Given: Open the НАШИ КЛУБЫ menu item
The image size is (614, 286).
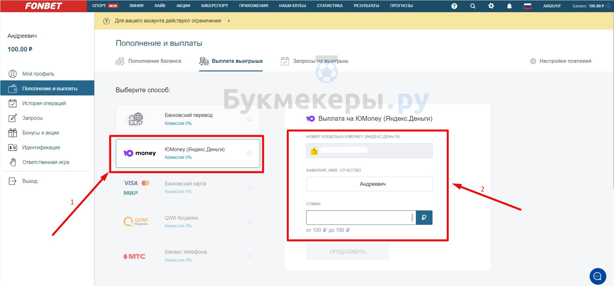Looking at the screenshot, I should point(292,6).
